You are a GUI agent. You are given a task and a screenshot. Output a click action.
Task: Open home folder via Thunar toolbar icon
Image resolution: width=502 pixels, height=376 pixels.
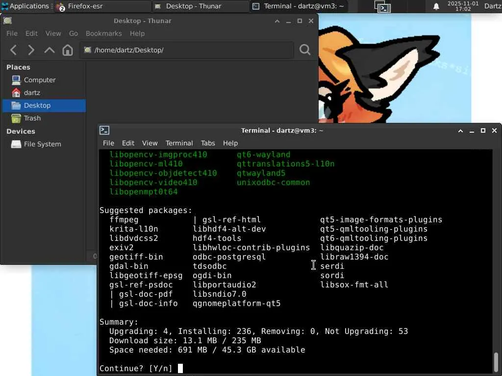pos(68,50)
